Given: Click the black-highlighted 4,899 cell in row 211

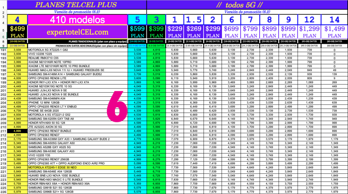Looking at the screenshot, I should (x=17, y=131).
